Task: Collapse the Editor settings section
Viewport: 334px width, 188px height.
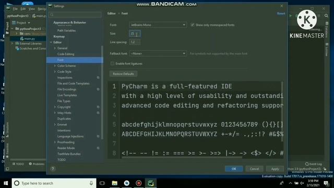Action: (51, 42)
